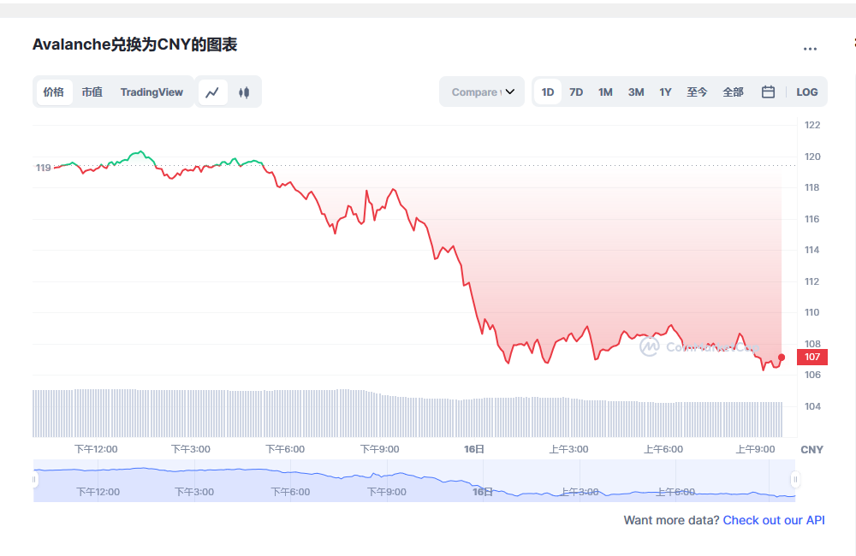
Task: Show all-time 全部 range
Action: tap(733, 92)
